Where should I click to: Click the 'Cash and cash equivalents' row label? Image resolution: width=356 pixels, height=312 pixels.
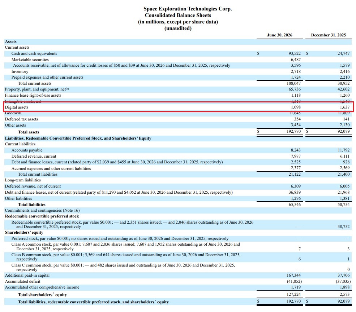click(x=34, y=53)
